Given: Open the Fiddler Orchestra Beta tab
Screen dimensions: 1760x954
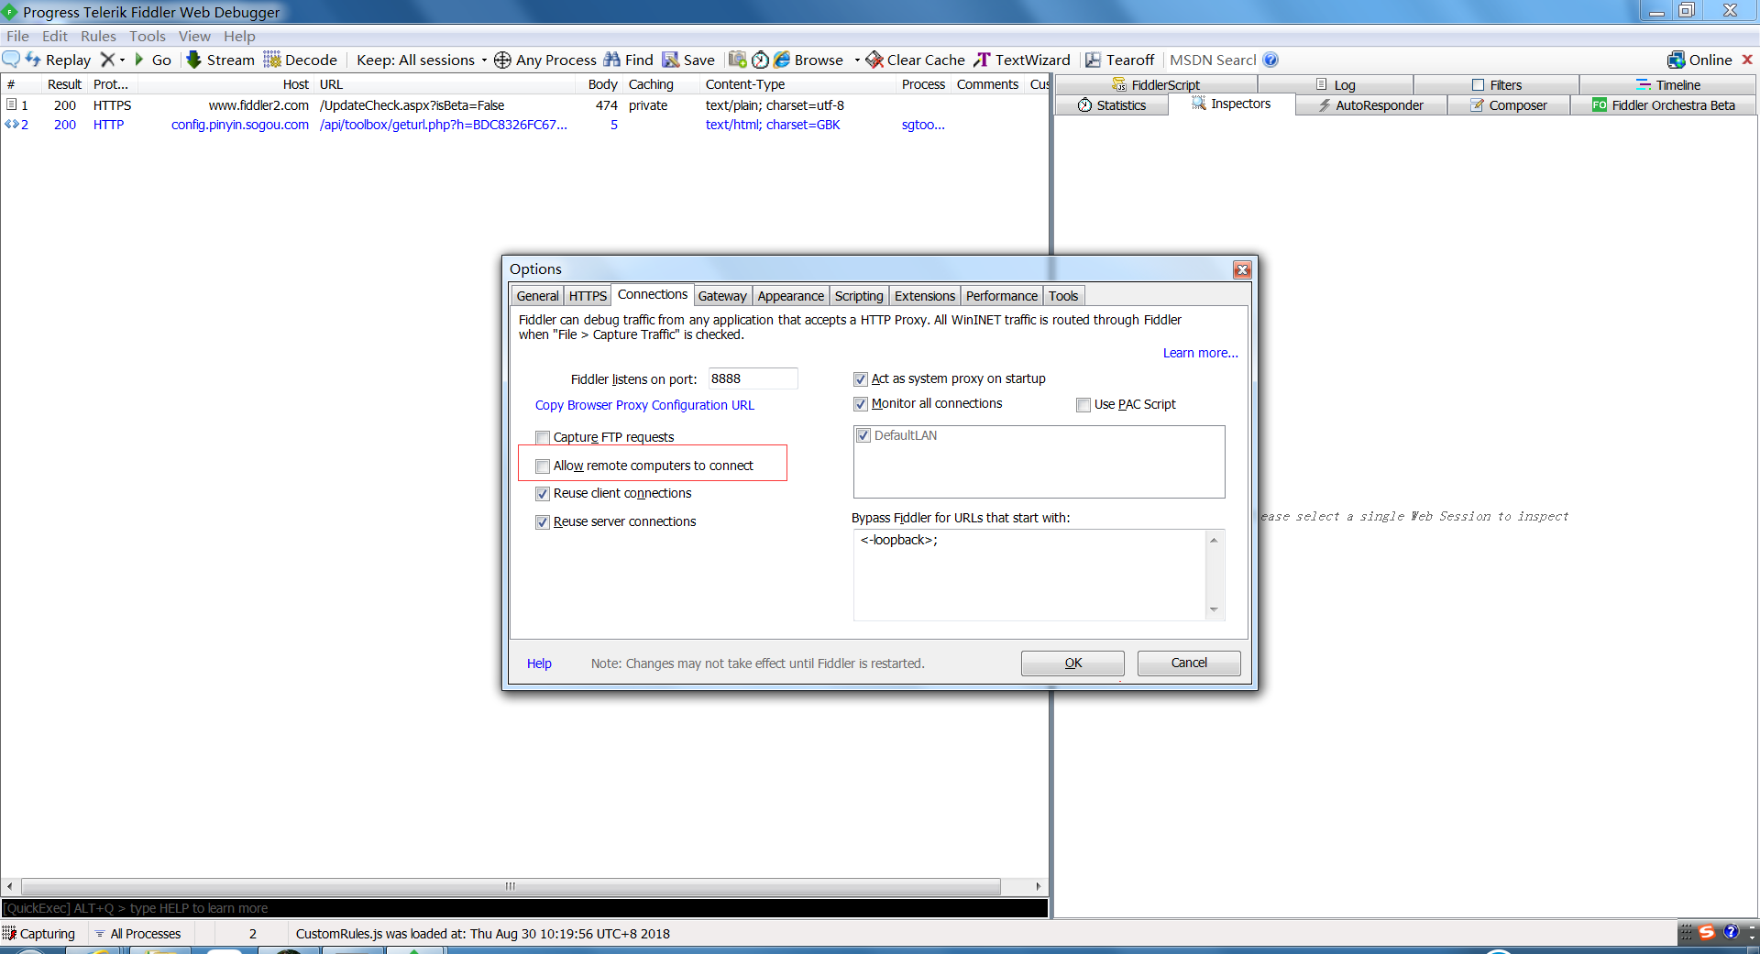Looking at the screenshot, I should 1663,105.
